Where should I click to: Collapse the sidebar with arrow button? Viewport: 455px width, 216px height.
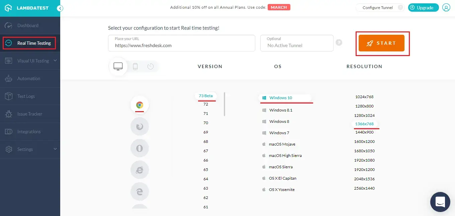pyautogui.click(x=60, y=9)
